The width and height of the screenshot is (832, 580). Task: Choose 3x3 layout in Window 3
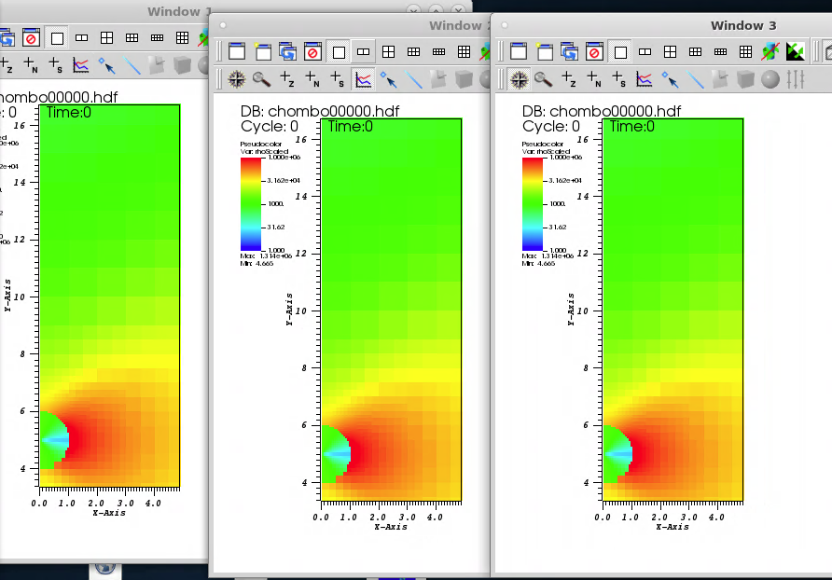coord(745,51)
